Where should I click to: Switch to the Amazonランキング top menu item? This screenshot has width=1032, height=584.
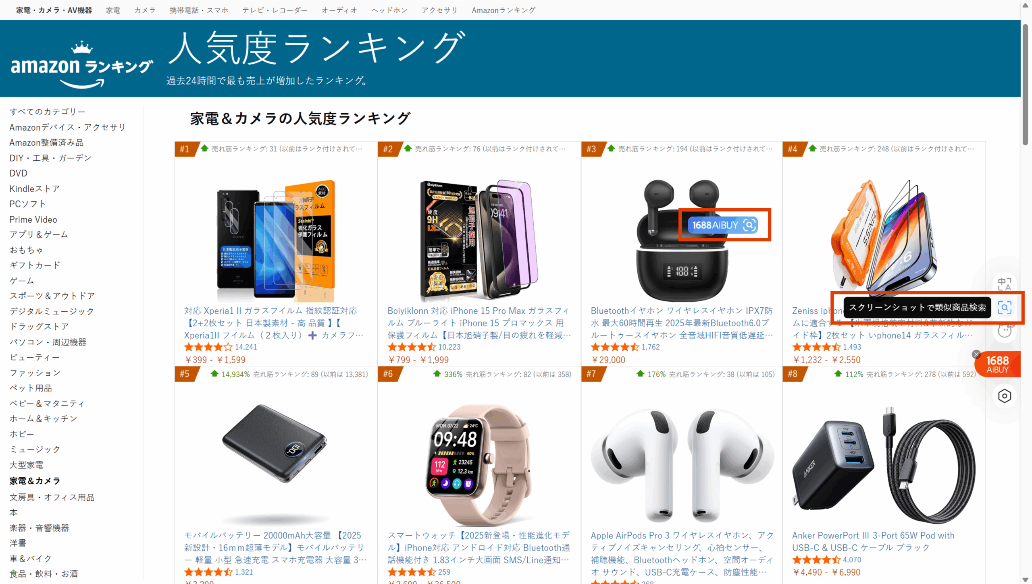[x=504, y=10]
